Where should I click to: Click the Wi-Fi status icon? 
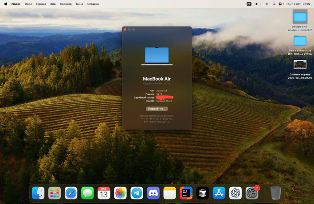coord(267,4)
